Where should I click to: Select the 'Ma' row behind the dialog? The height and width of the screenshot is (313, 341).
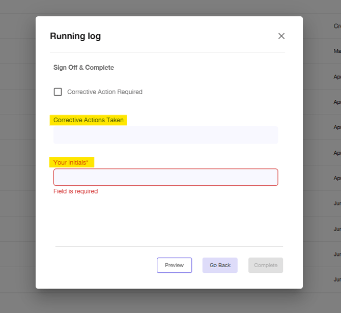click(337, 51)
